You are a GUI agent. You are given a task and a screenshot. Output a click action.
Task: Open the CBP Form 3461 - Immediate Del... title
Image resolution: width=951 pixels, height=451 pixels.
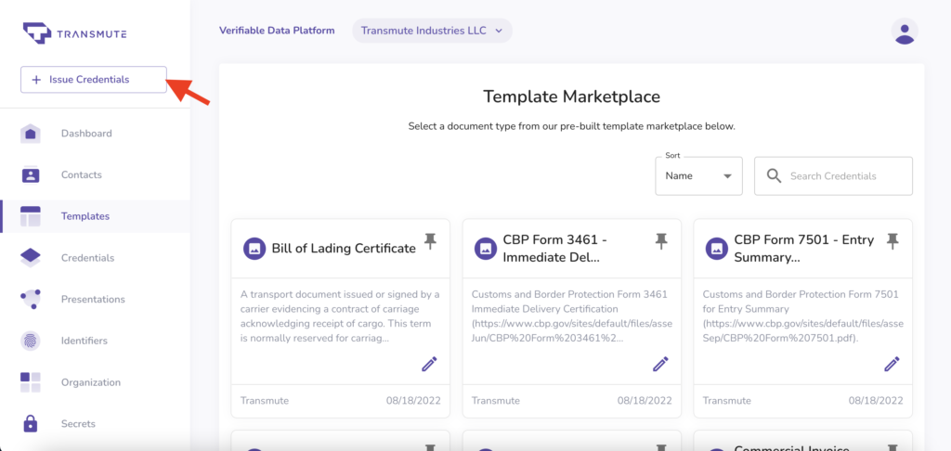pyautogui.click(x=555, y=249)
